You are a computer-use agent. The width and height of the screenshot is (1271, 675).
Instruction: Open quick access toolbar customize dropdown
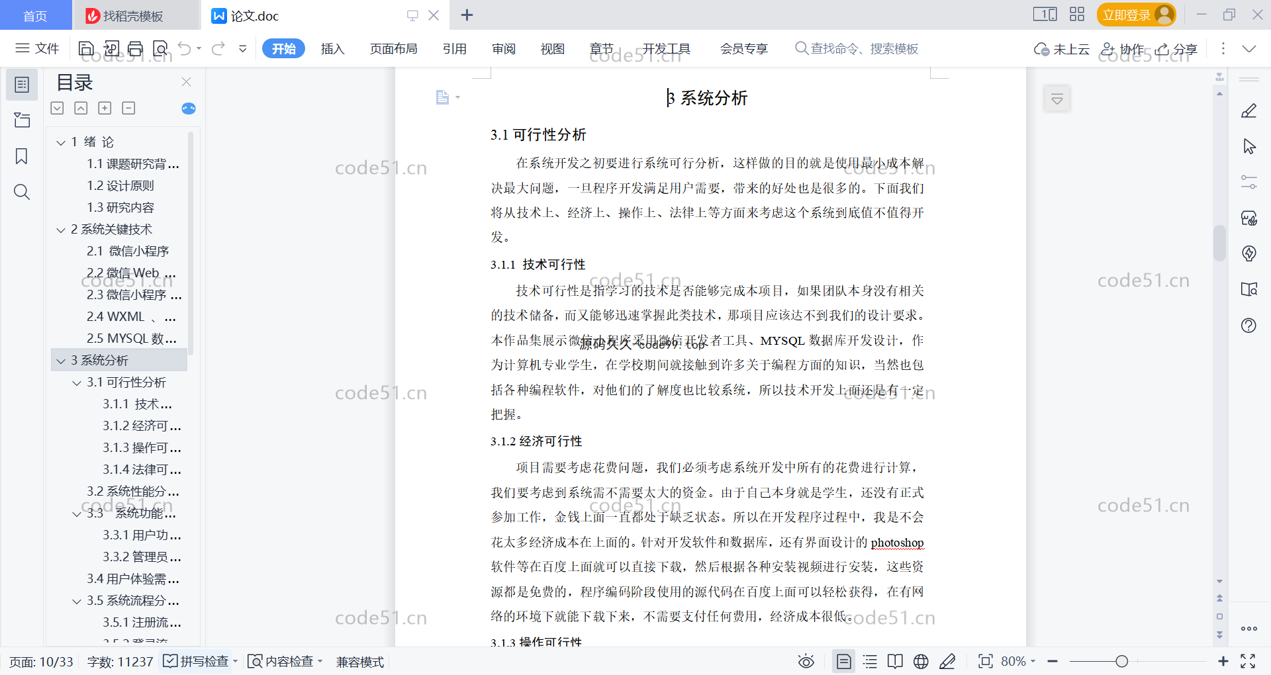(x=243, y=48)
